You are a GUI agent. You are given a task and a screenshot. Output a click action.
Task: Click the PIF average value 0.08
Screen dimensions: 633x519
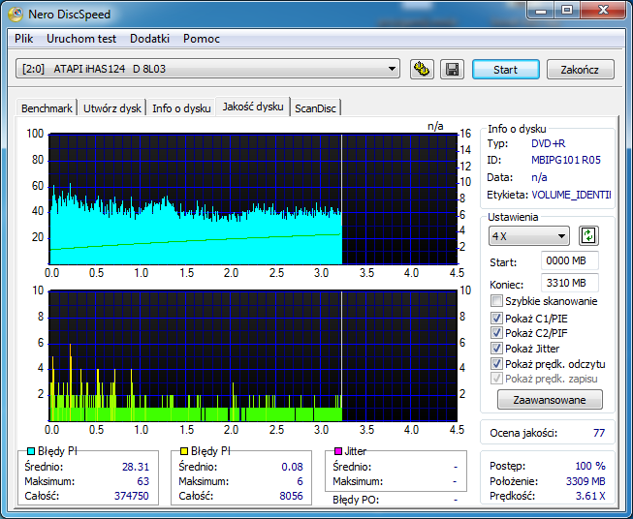point(292,467)
